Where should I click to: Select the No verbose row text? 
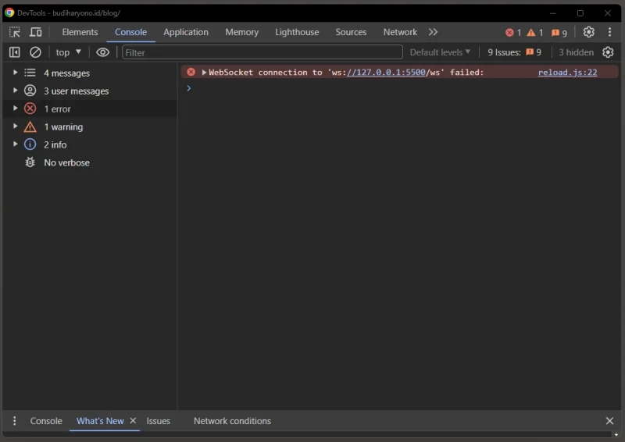[66, 162]
